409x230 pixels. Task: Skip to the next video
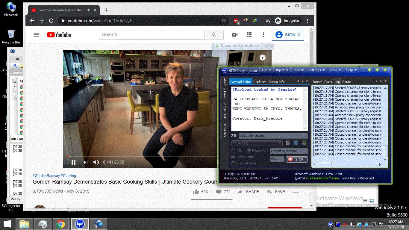tap(86, 162)
